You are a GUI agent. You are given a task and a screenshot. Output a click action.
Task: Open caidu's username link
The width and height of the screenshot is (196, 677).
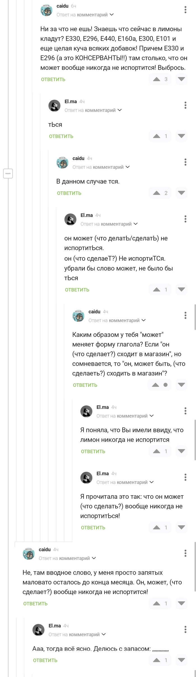coord(62,6)
